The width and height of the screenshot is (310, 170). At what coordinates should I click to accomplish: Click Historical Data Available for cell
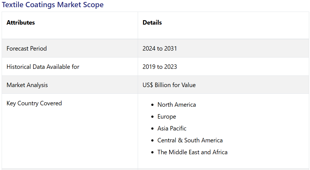coord(43,67)
